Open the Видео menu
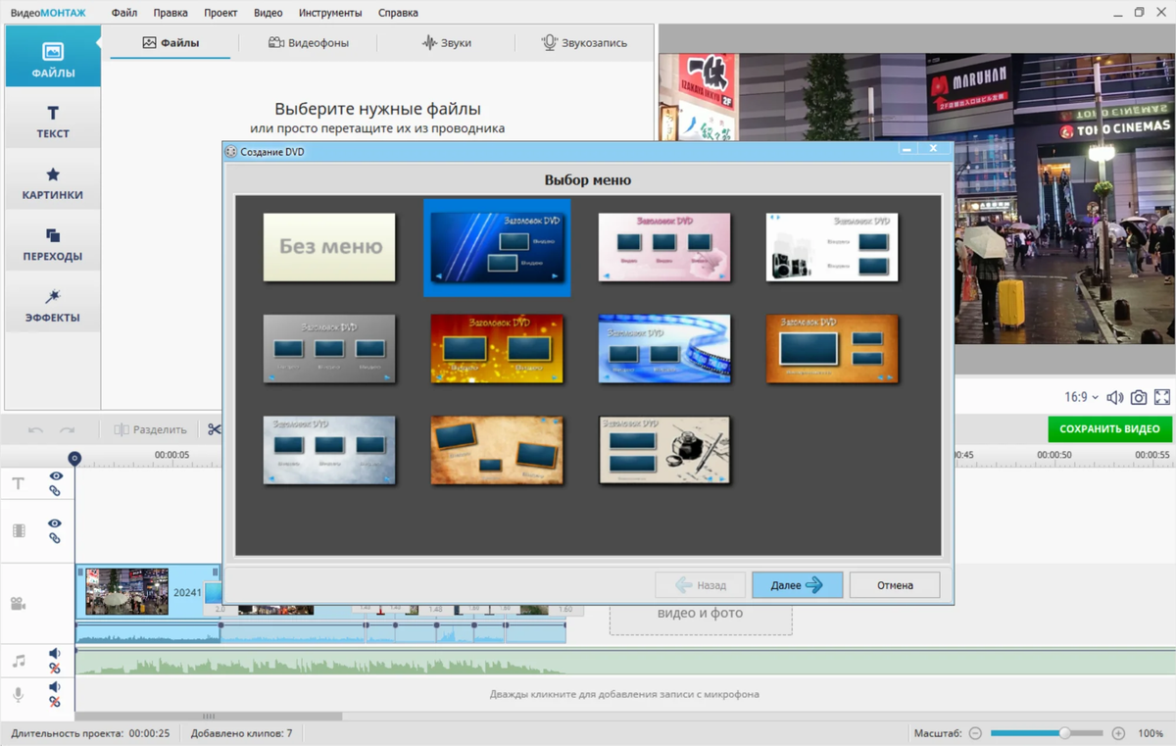 pos(268,13)
